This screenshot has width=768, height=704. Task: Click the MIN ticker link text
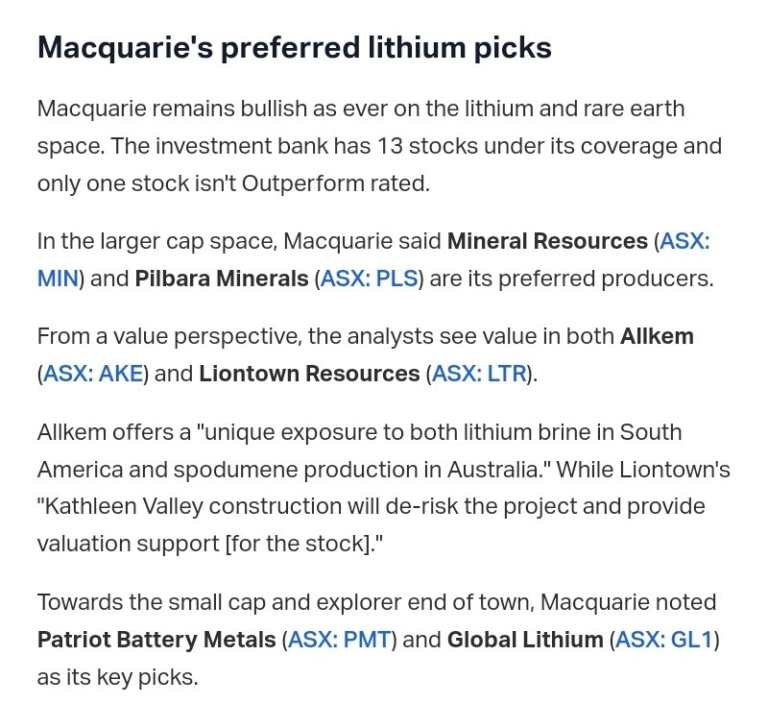pos(58,279)
